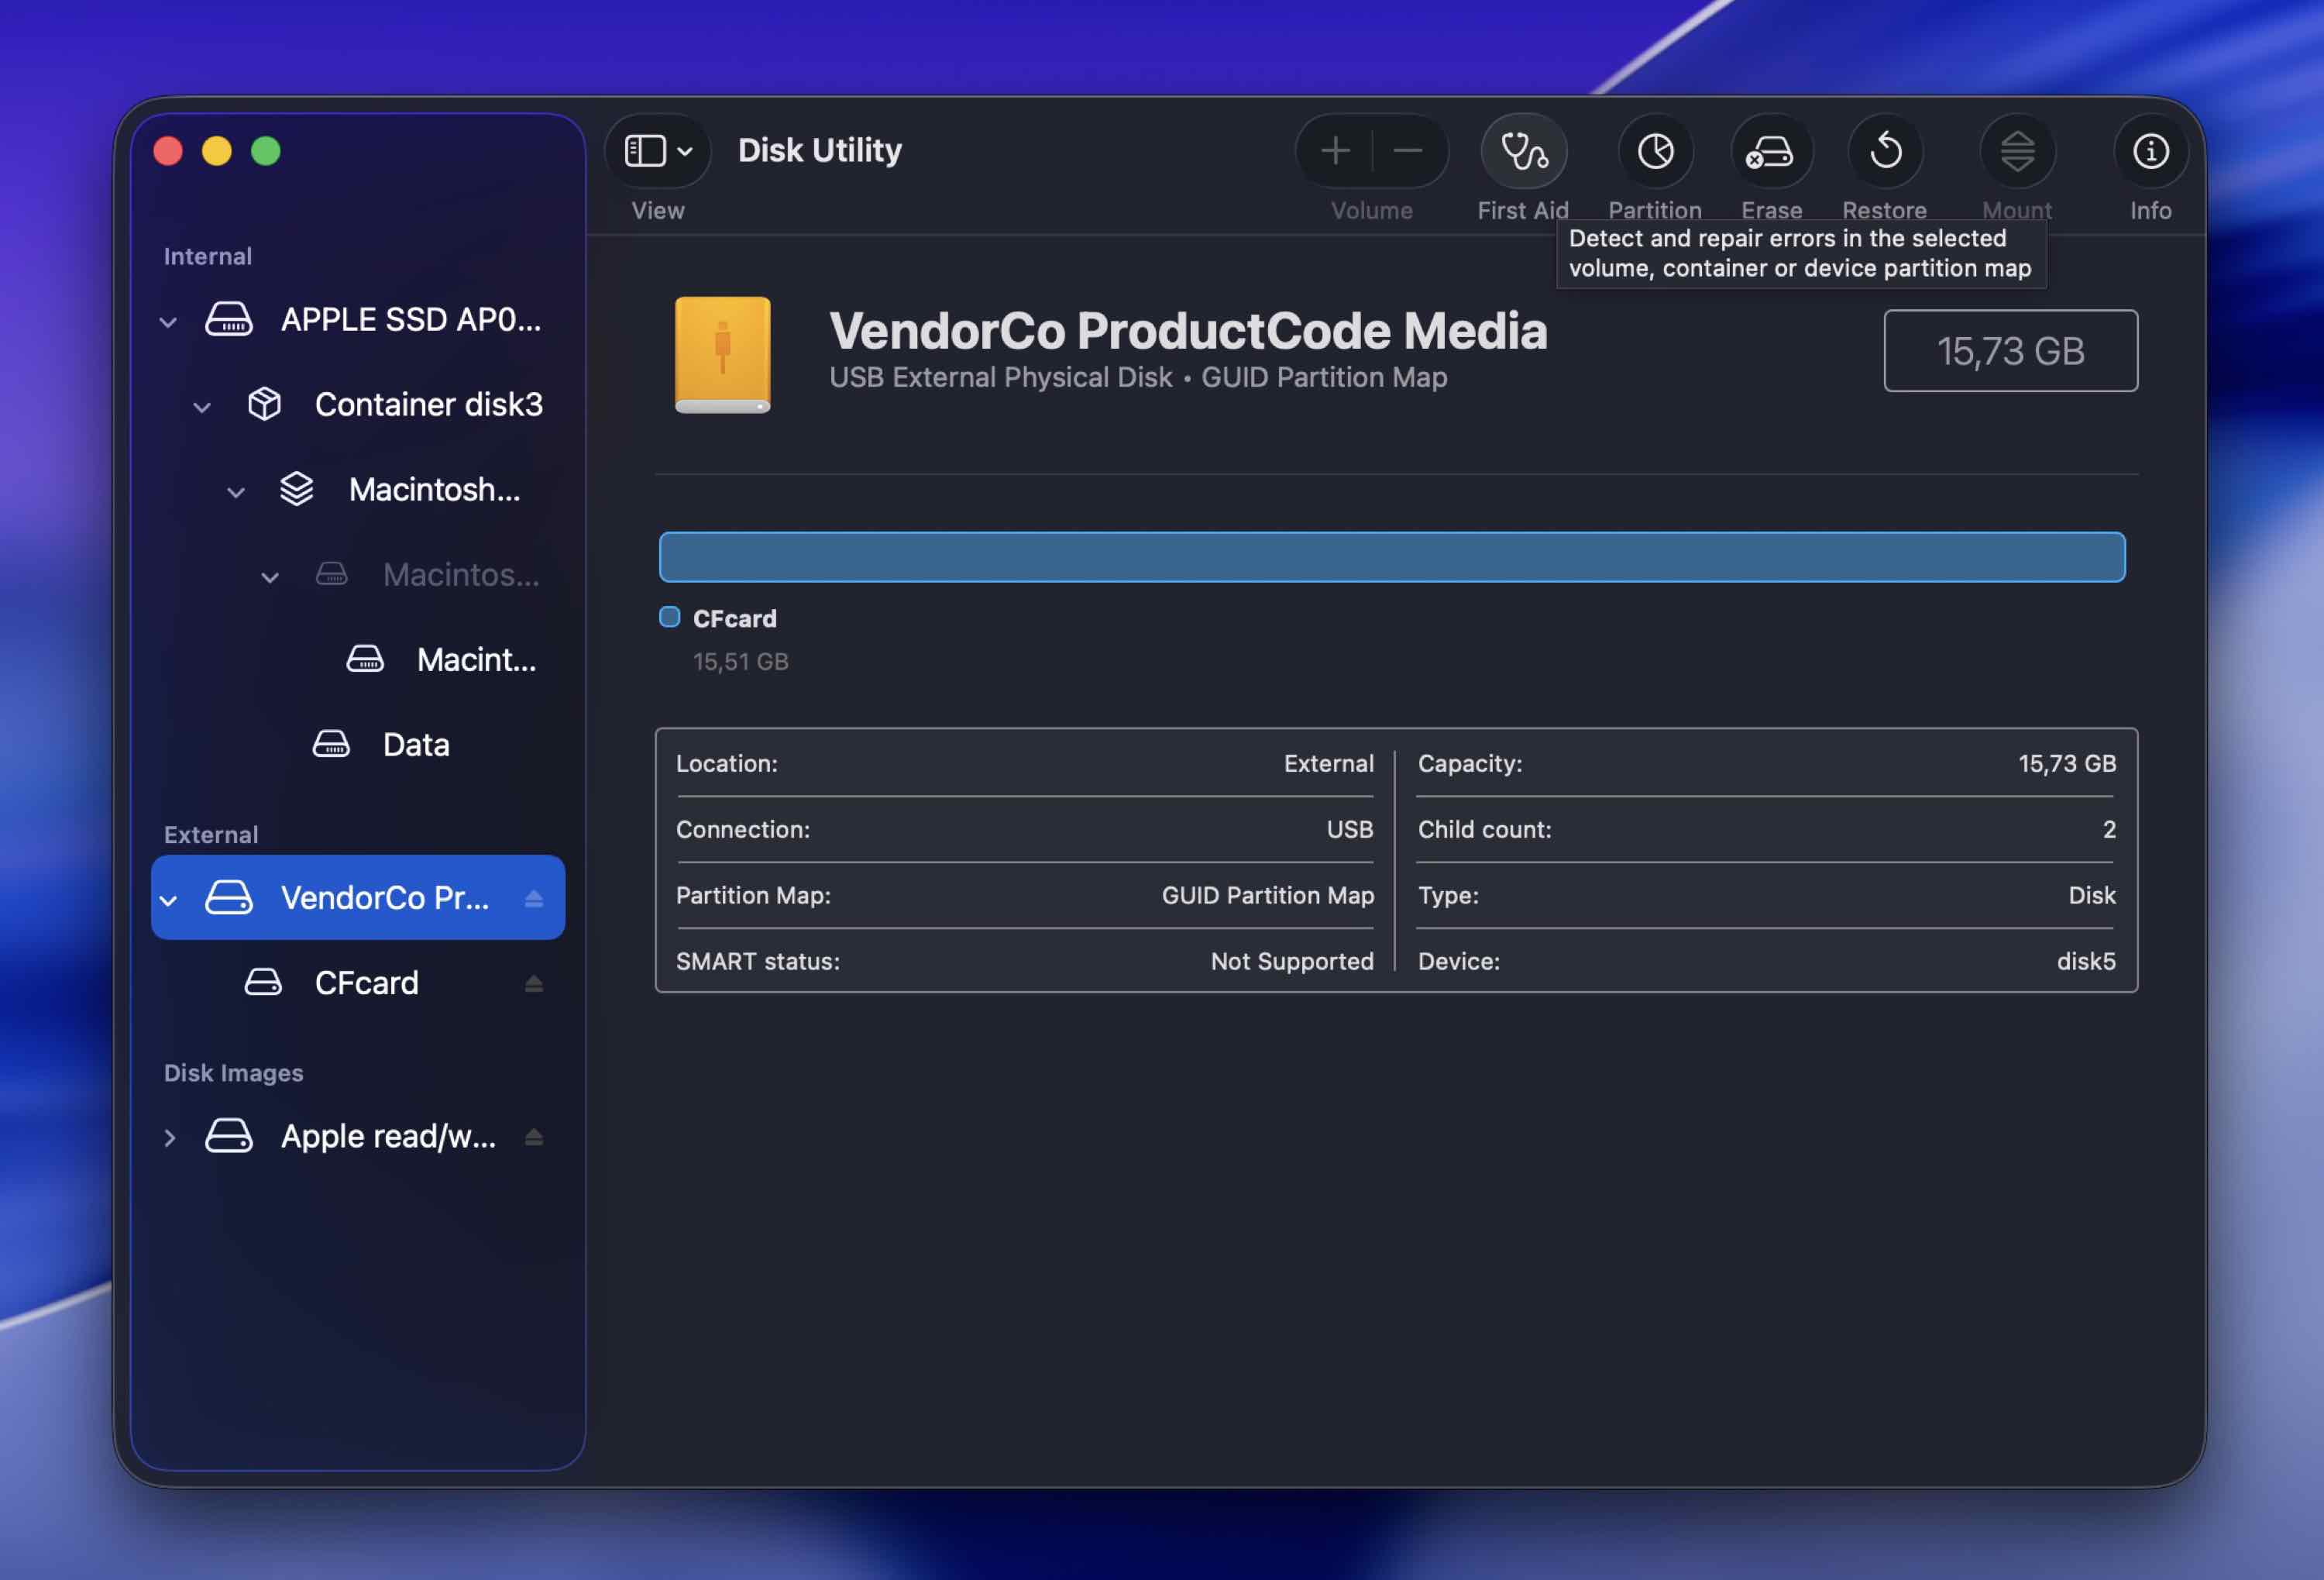Click the VendorCo ProductCode Media title
2324x1580 pixels.
click(x=1188, y=331)
